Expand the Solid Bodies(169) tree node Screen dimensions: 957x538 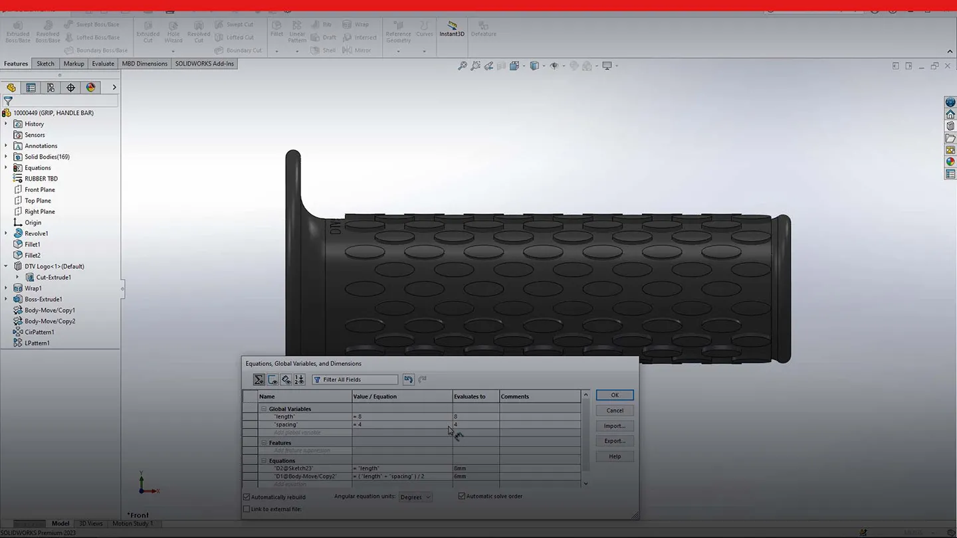point(5,157)
